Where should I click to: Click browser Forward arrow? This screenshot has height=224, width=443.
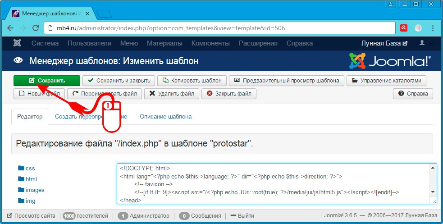[23, 28]
